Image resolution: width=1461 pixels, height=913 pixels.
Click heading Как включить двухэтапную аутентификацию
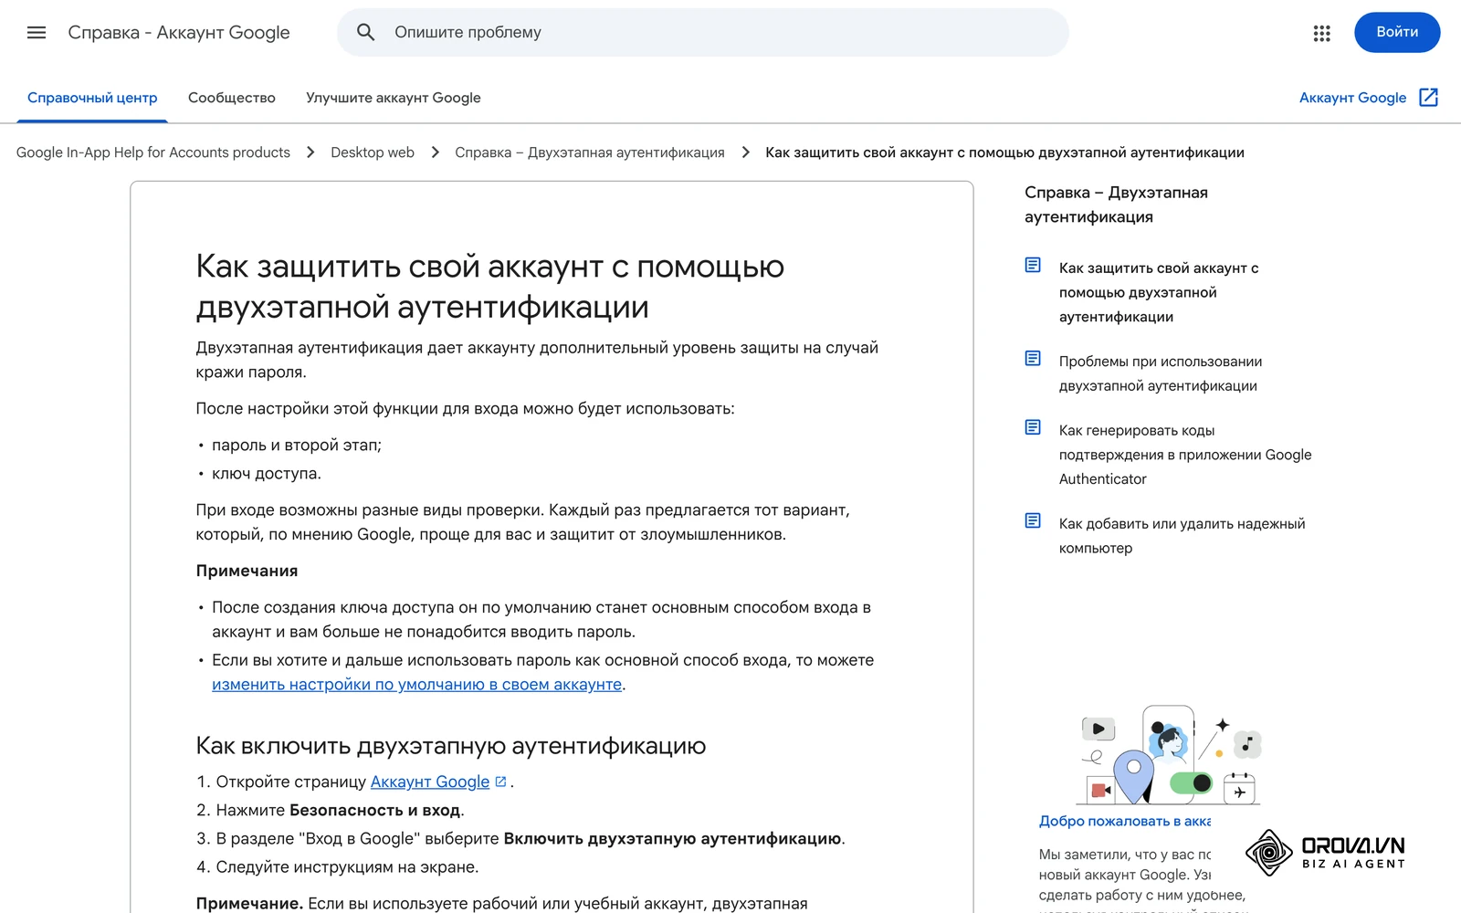(451, 746)
